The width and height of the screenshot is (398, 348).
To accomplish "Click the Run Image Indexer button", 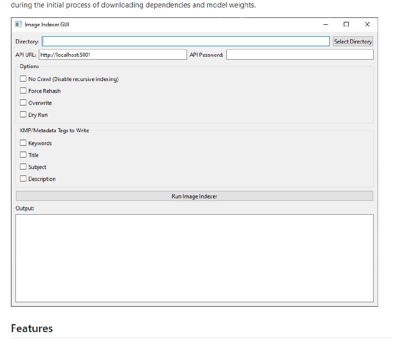I will click(x=194, y=196).
